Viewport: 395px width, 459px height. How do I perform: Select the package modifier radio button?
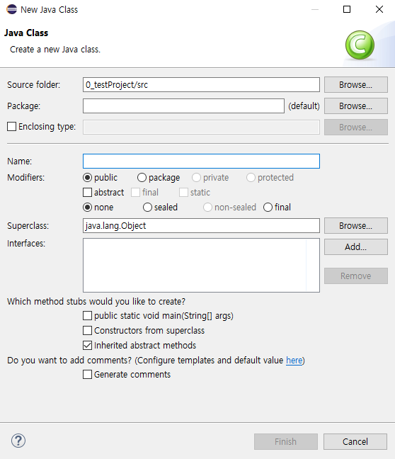[142, 177]
